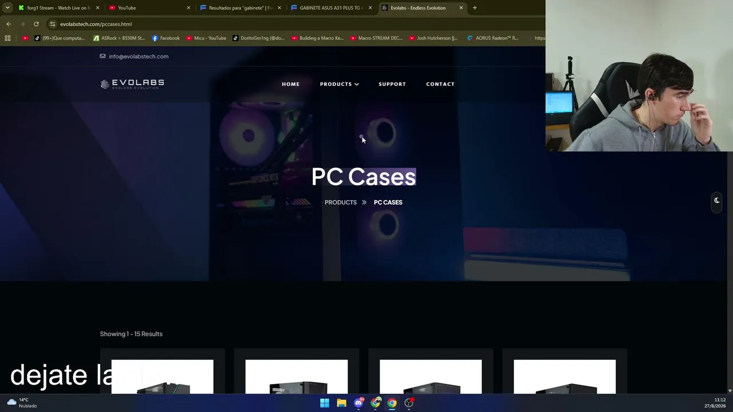
Task: Close the Evolabs - Endless Evolution tab
Action: coord(461,8)
